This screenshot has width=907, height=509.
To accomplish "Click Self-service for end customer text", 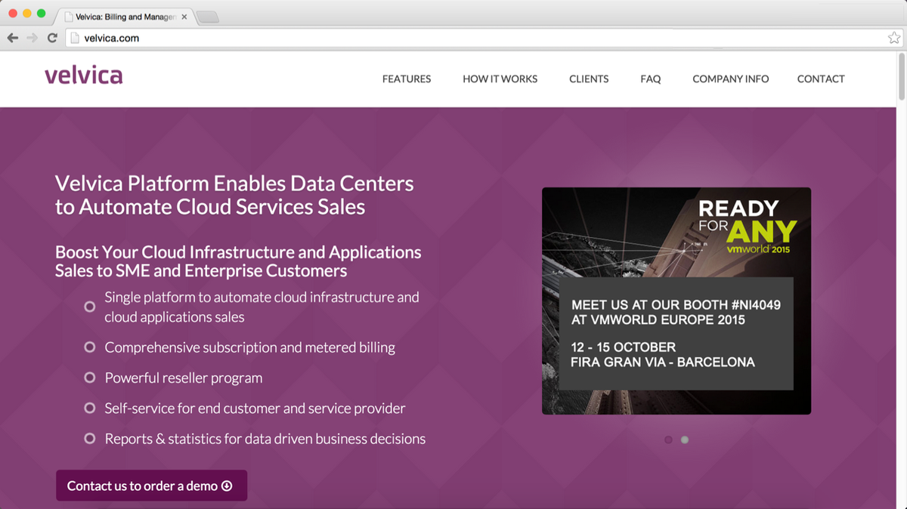I will coord(255,408).
